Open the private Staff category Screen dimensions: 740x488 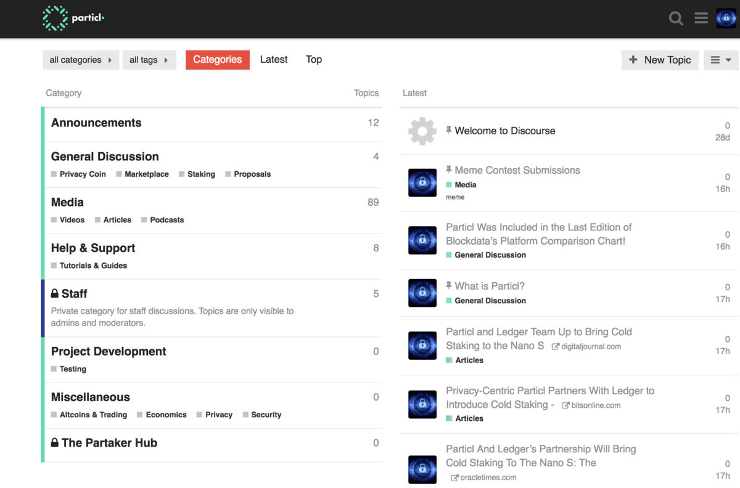click(x=74, y=293)
